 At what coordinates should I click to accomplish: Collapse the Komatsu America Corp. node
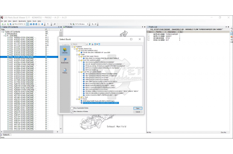[75, 49]
